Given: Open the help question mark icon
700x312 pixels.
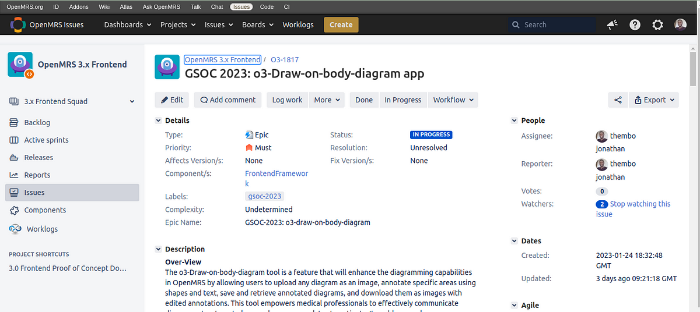Looking at the screenshot, I should [635, 24].
